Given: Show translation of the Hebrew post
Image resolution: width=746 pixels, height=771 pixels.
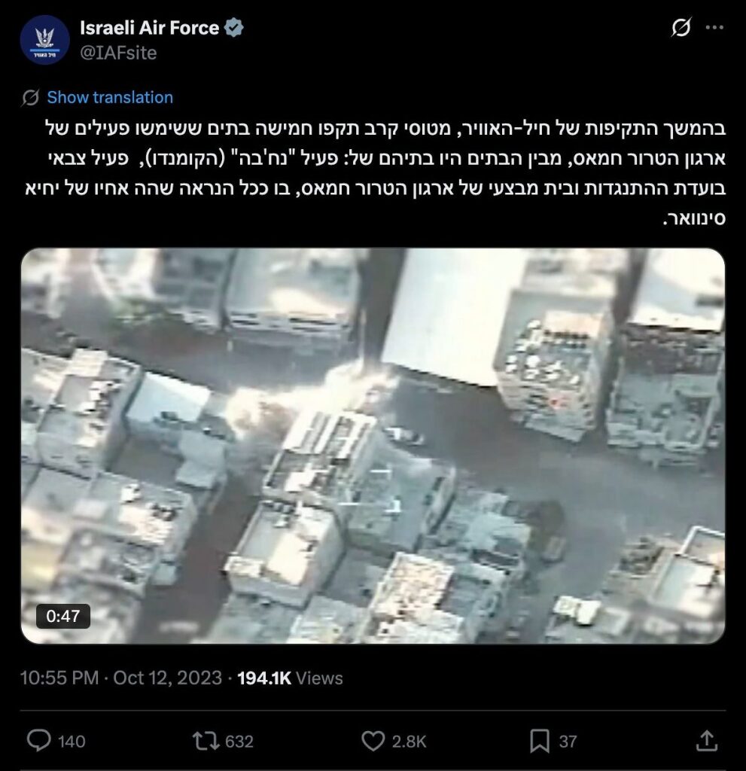Looking at the screenshot, I should pos(110,97).
